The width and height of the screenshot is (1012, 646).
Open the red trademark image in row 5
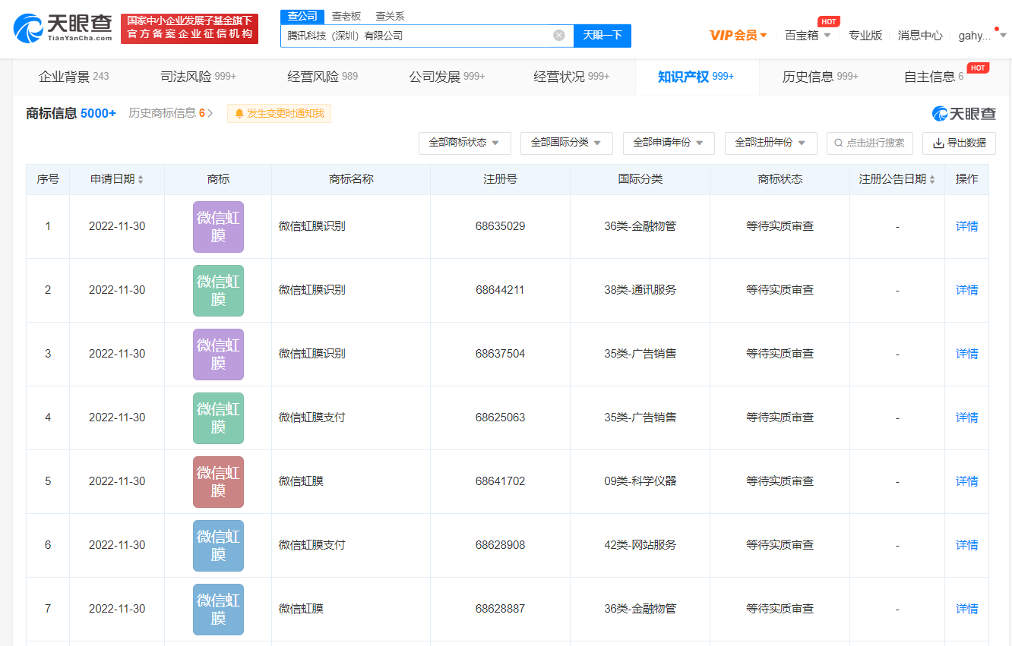pyautogui.click(x=218, y=481)
